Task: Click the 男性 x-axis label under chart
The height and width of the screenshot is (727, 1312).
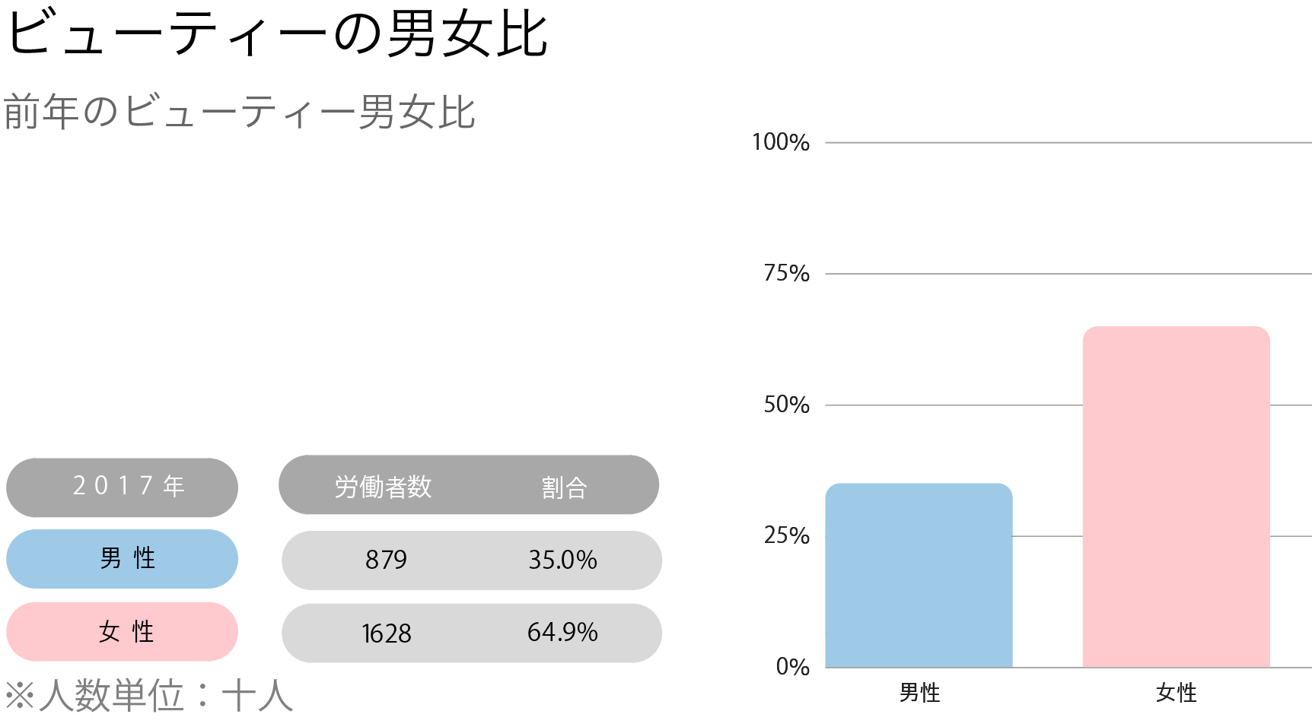Action: [919, 693]
